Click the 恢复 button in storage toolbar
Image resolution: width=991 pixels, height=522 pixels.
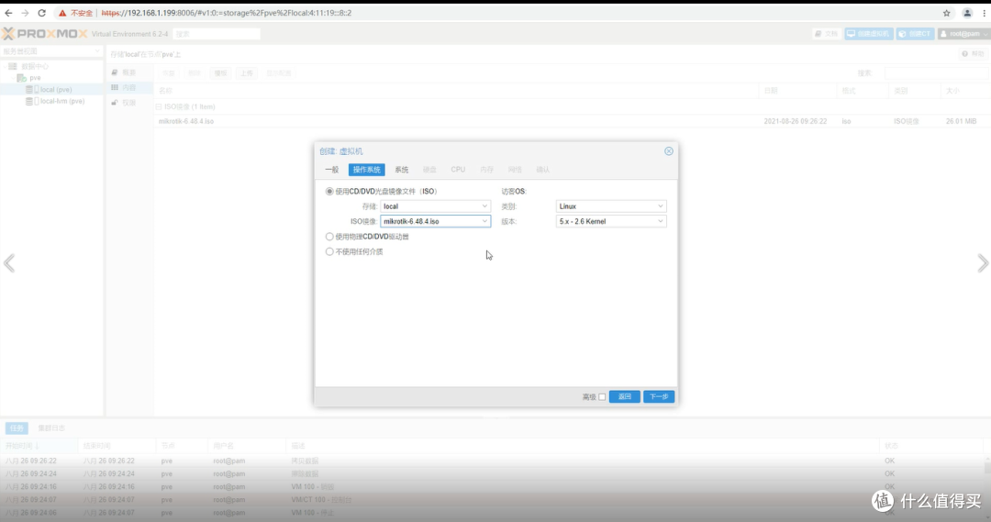click(x=168, y=73)
